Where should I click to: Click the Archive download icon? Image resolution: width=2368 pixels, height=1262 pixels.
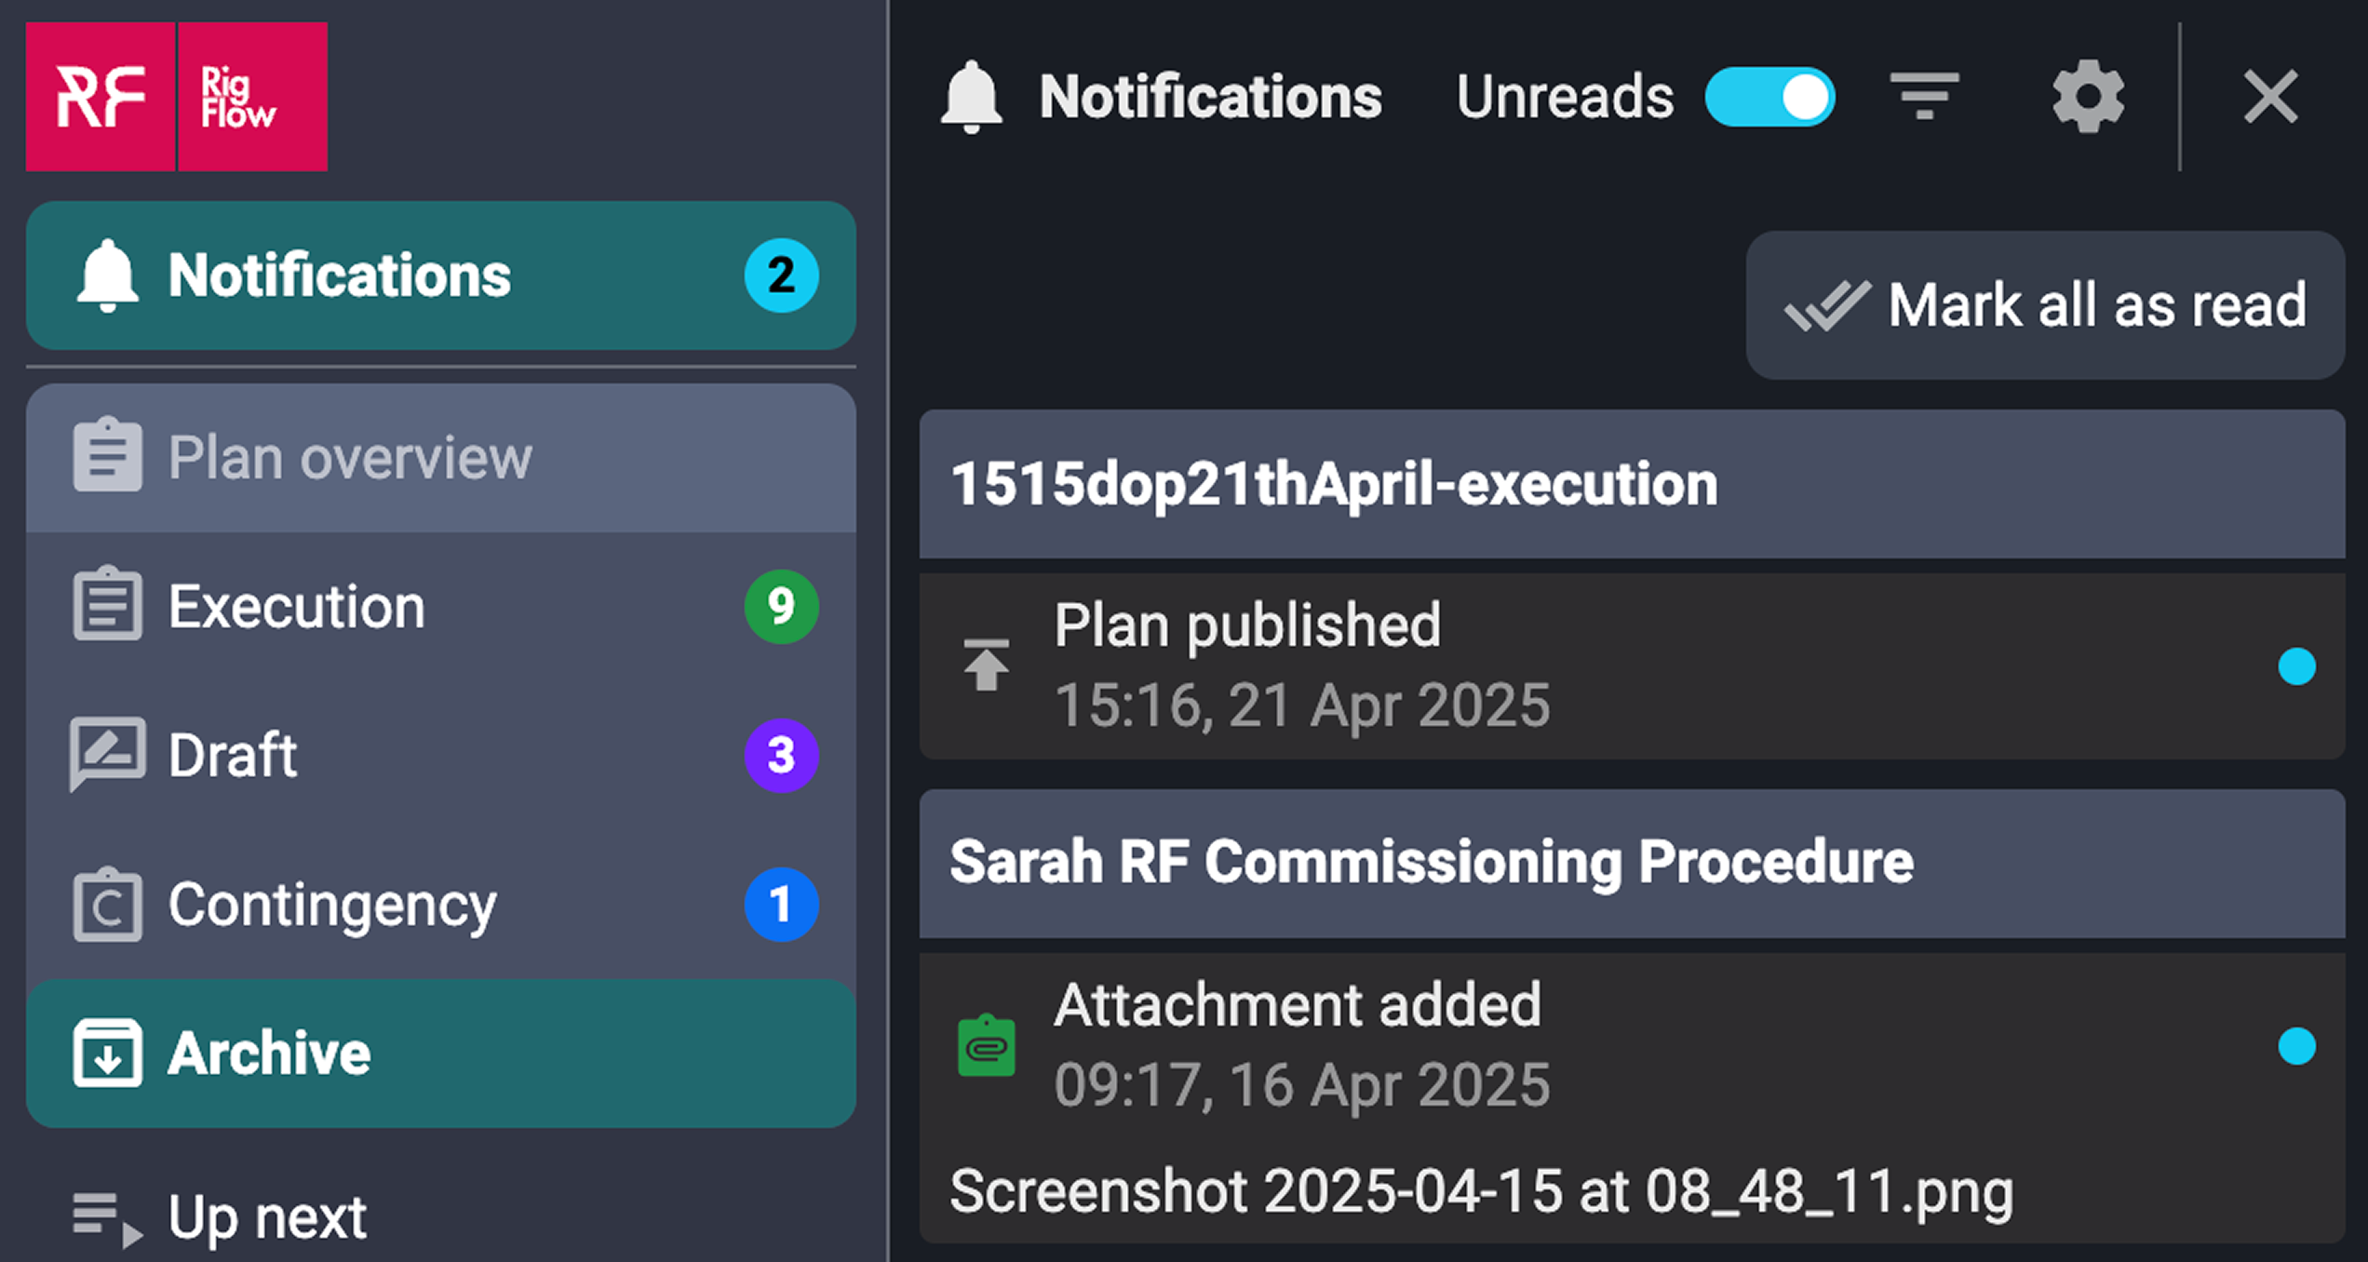(108, 1052)
